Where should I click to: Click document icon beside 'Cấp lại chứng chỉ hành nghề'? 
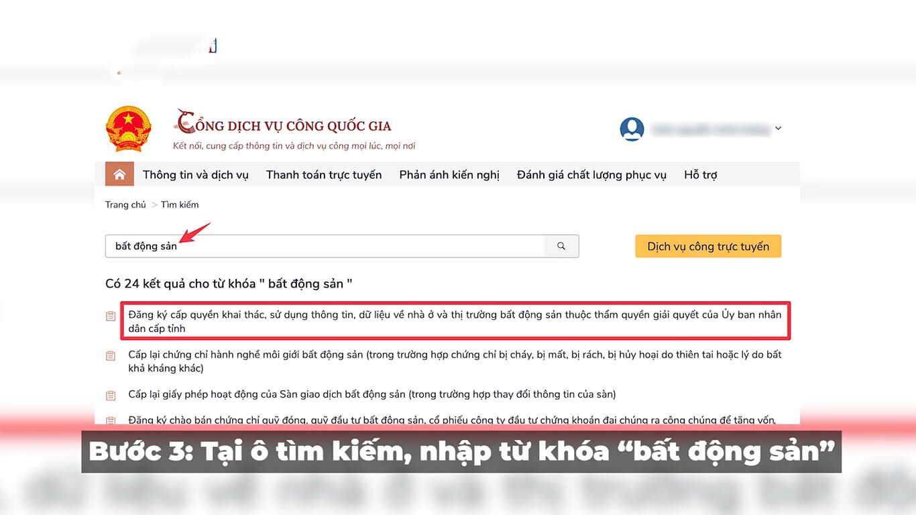point(111,356)
